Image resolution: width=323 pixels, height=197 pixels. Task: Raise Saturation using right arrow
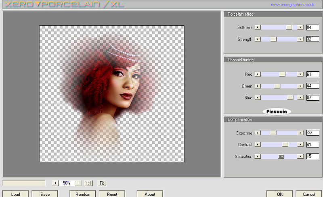point(300,156)
